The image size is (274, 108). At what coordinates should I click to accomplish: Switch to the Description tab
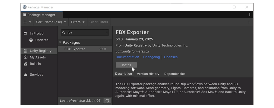coord(124,74)
